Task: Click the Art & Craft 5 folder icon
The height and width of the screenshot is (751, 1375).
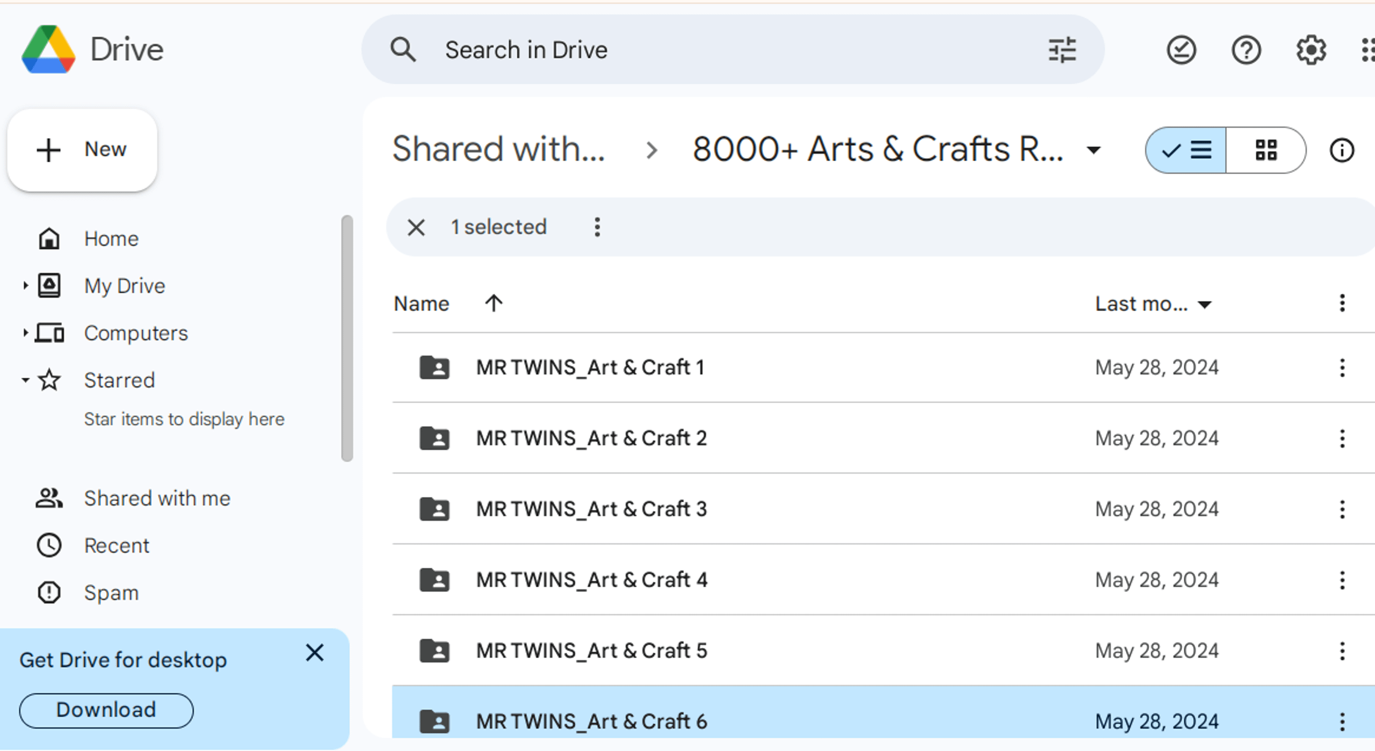Action: pos(434,651)
